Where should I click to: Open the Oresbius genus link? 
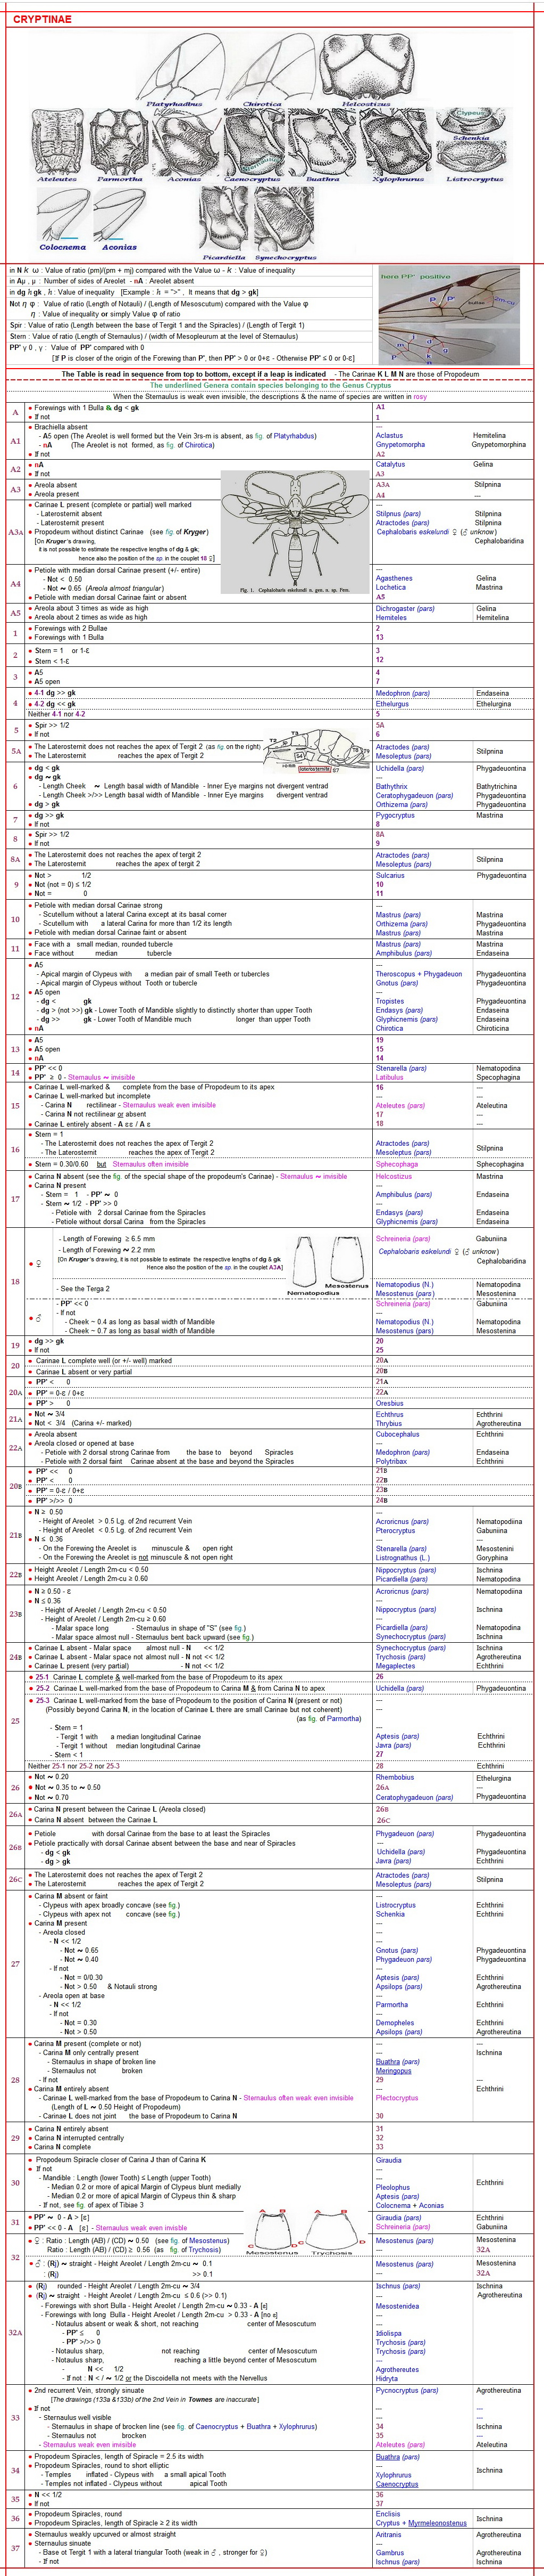point(389,1403)
